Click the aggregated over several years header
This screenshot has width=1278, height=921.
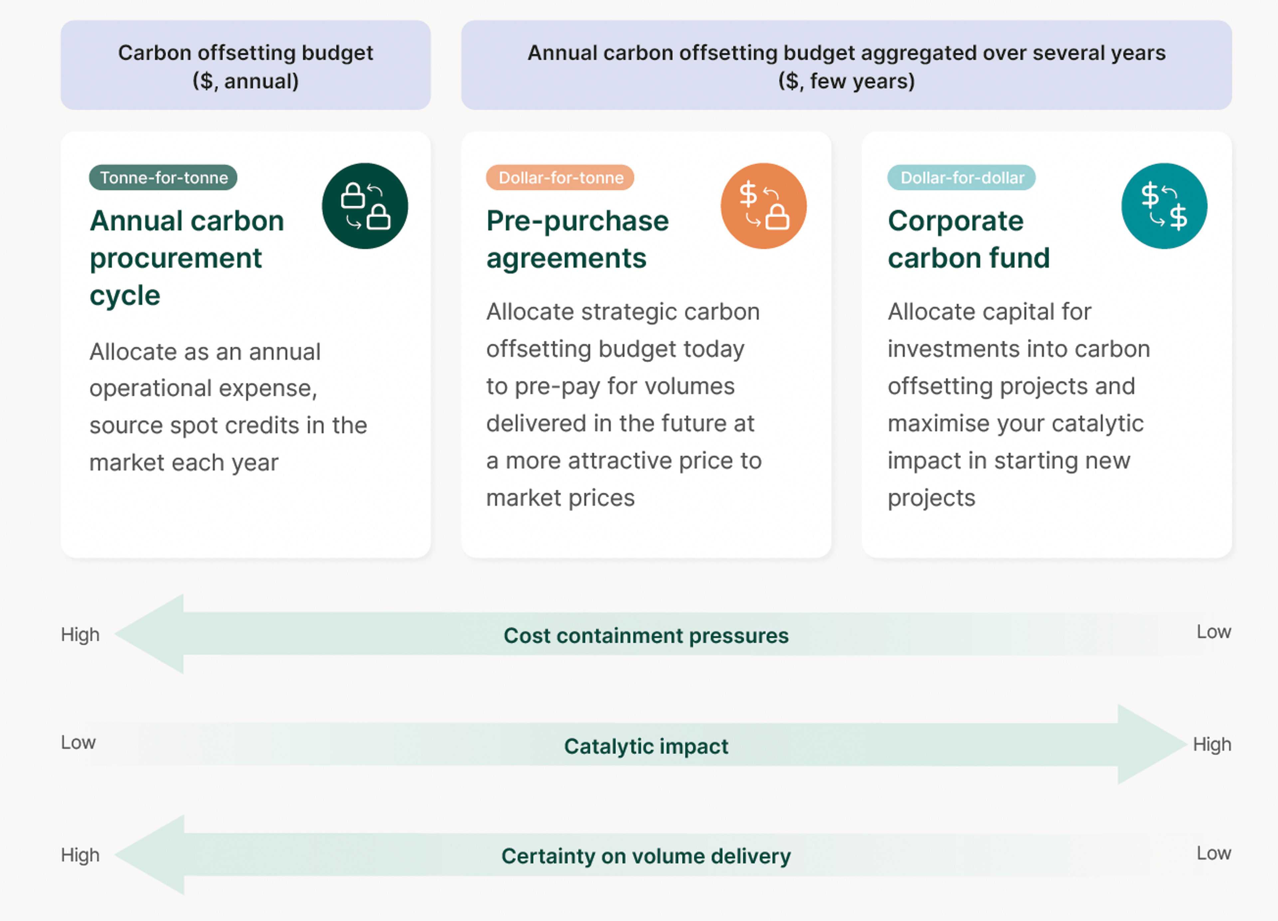846,65
